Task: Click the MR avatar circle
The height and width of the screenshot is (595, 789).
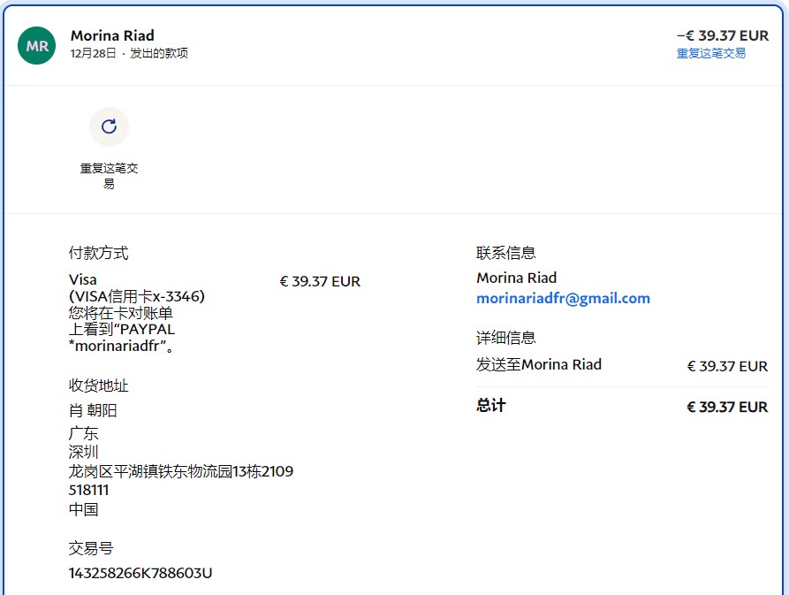Action: [x=37, y=46]
